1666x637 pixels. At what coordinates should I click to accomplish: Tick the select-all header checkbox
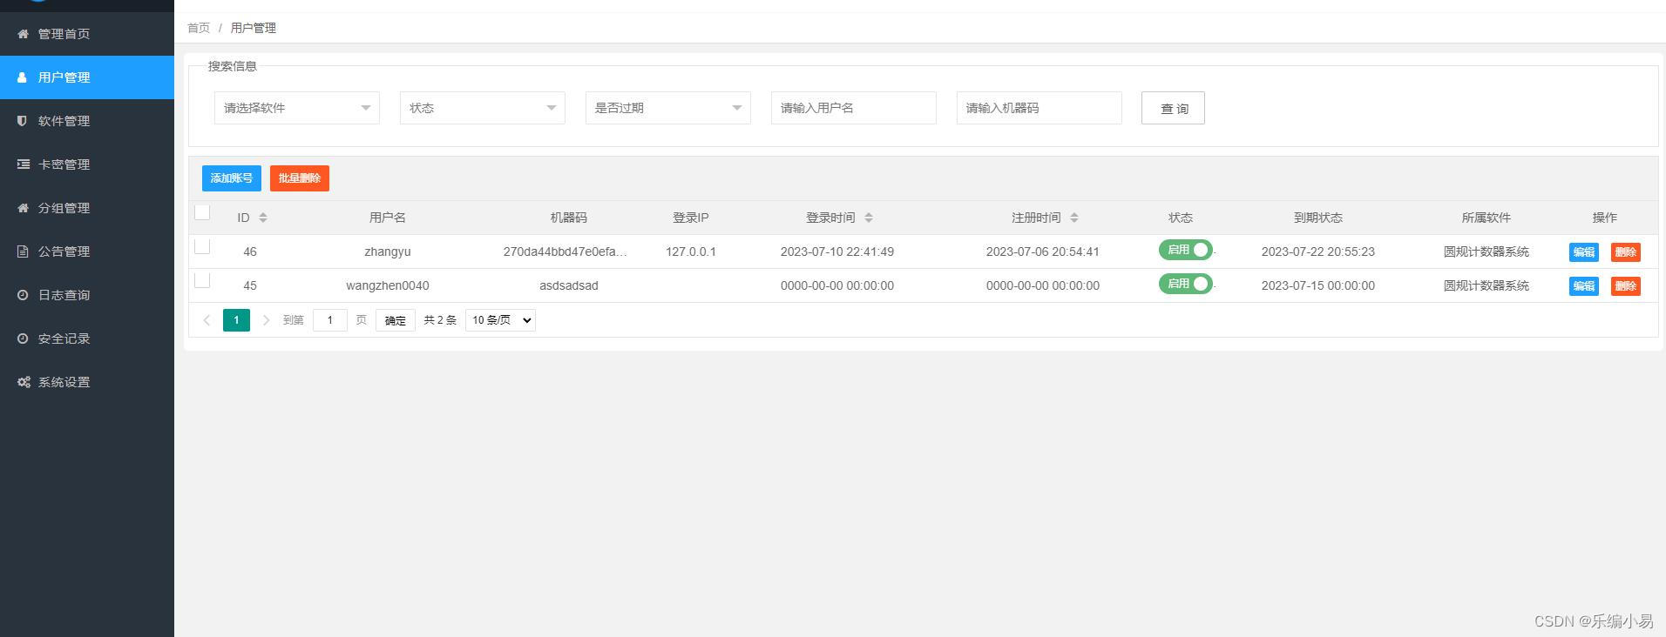click(x=202, y=212)
